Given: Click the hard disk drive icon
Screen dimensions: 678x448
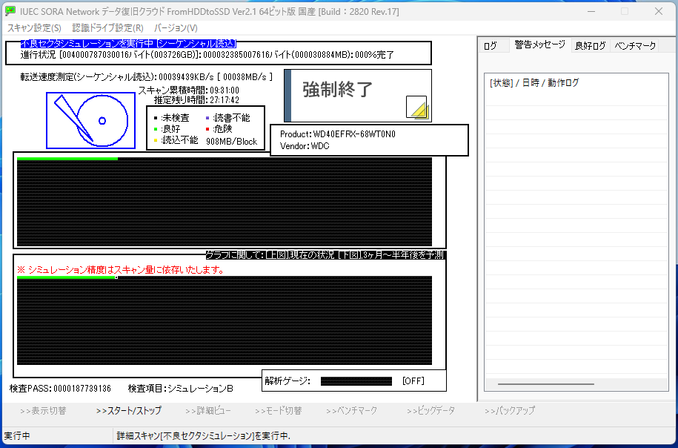Looking at the screenshot, I should tap(91, 120).
